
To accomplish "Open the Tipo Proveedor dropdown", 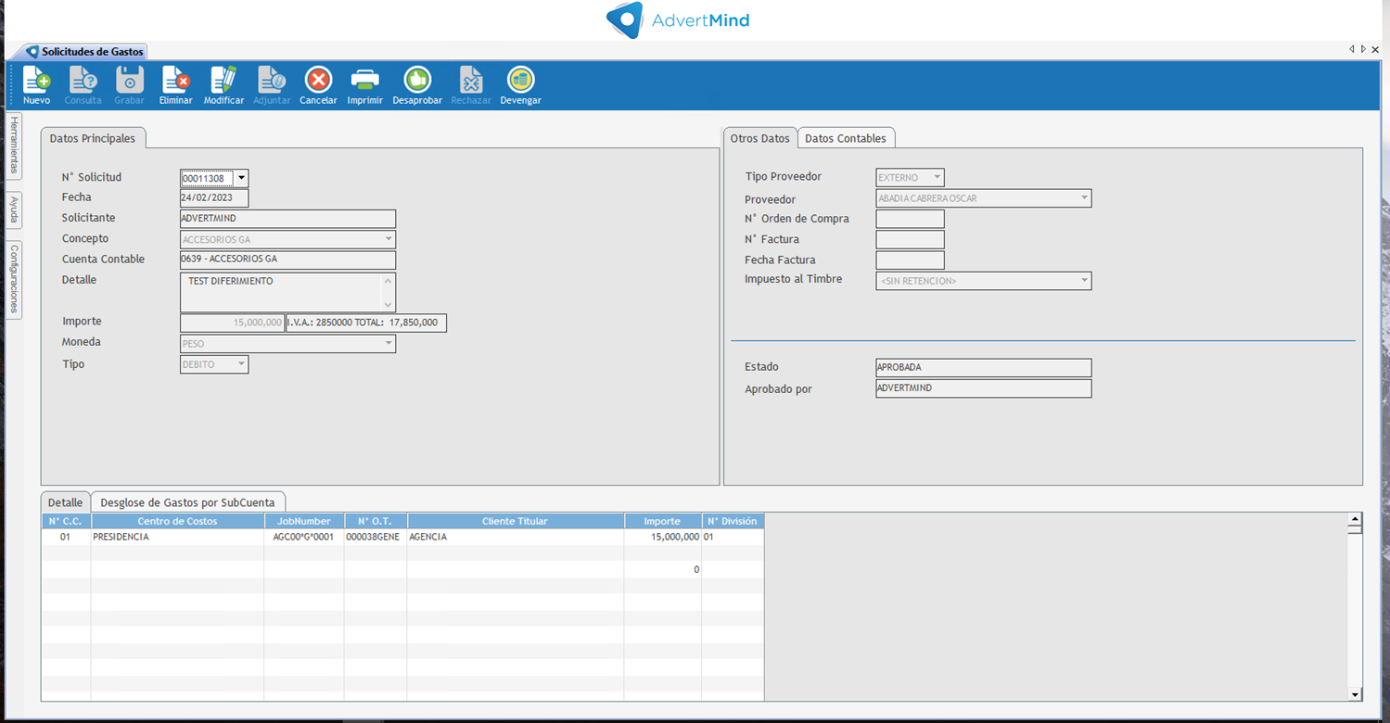I will pos(937,177).
